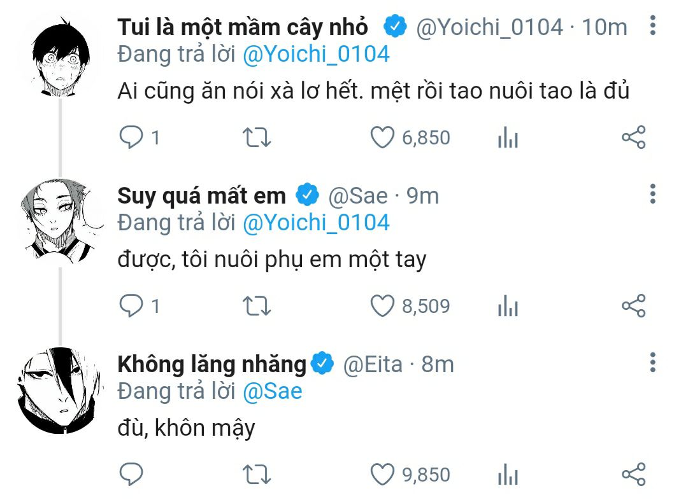Open Yoichi_0104's profile picture
This screenshot has height=500, width=688.
point(59,57)
